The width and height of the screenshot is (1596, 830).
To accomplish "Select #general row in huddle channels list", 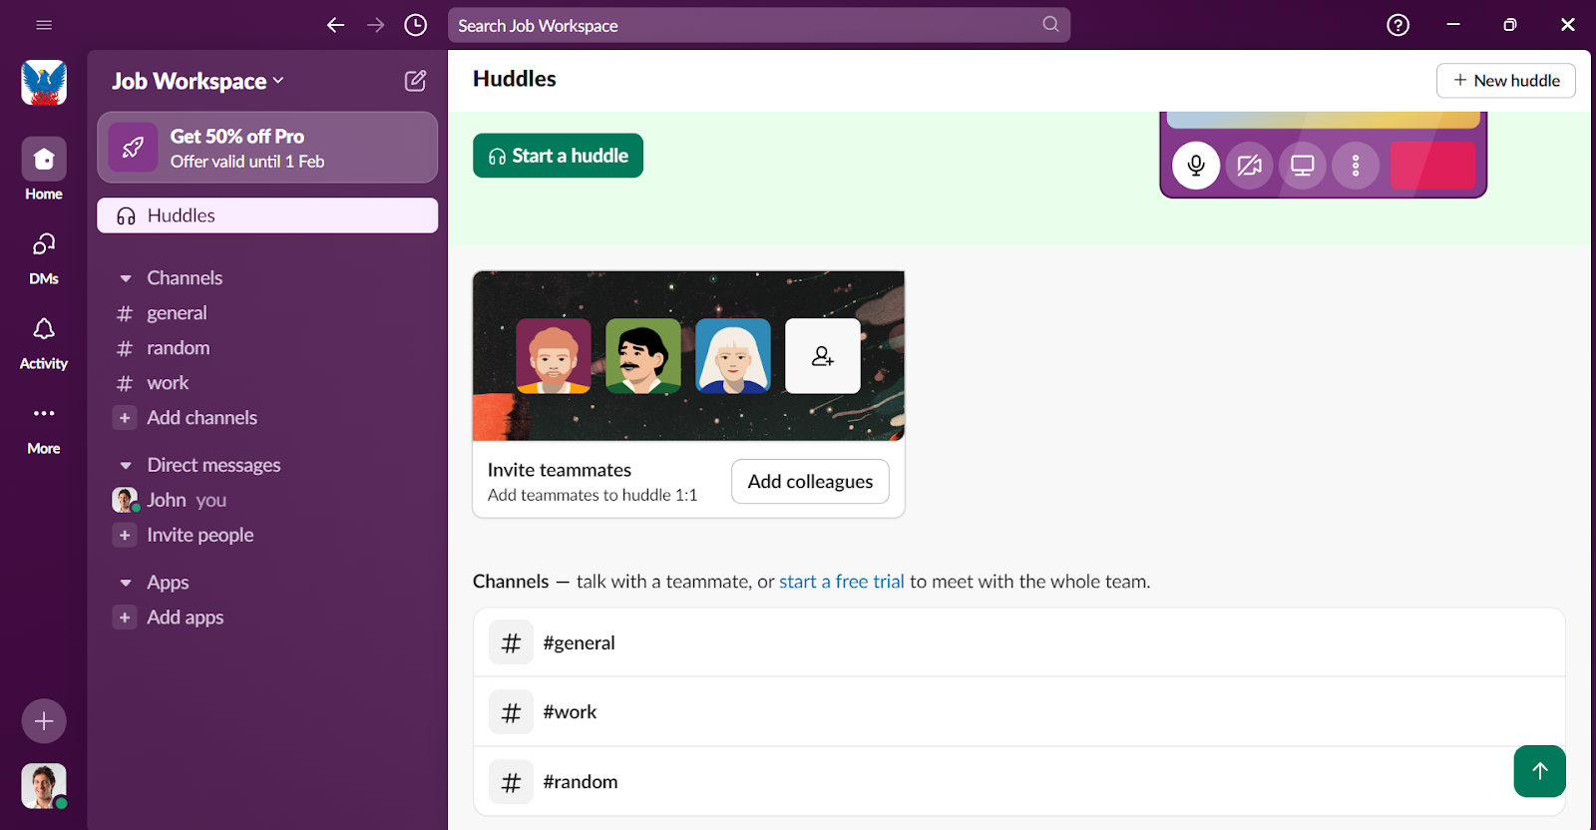I will (x=1019, y=642).
